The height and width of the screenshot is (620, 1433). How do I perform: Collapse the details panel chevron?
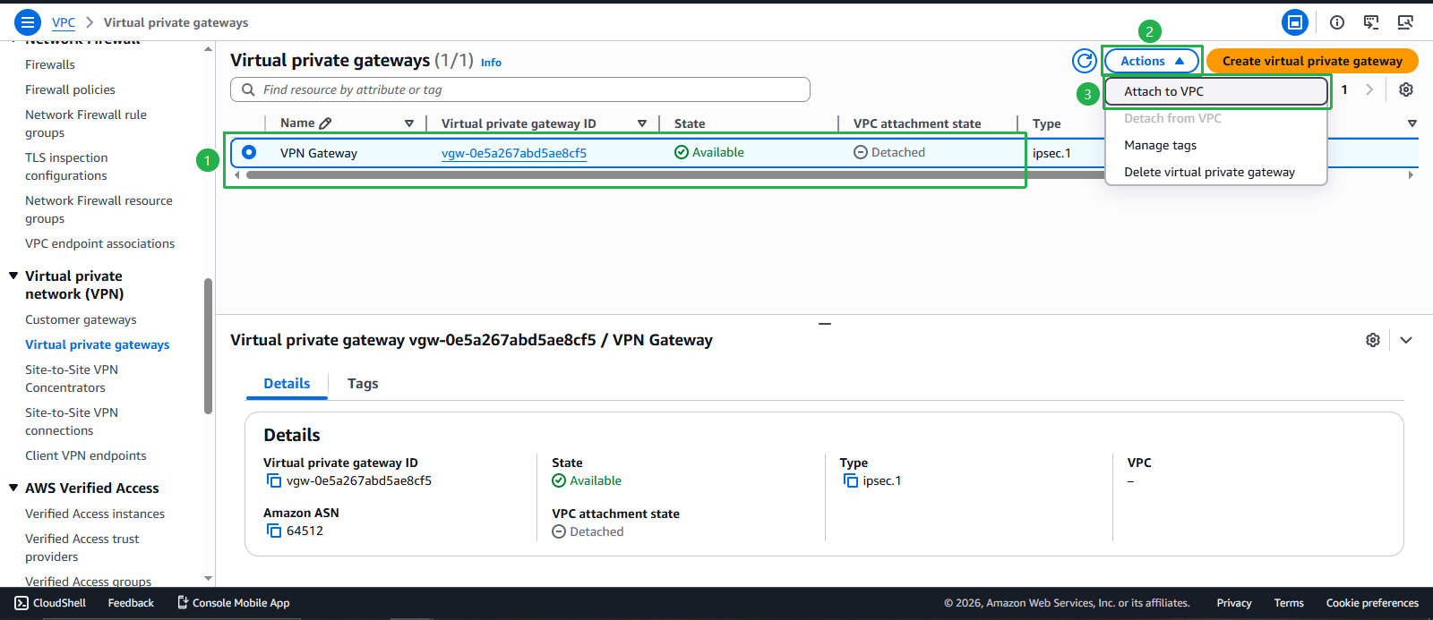1406,340
